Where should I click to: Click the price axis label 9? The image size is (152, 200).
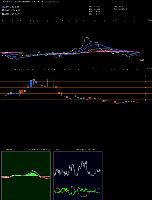click(145, 75)
